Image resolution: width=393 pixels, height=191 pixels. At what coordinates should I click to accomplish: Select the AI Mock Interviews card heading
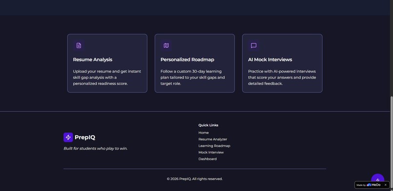click(270, 59)
